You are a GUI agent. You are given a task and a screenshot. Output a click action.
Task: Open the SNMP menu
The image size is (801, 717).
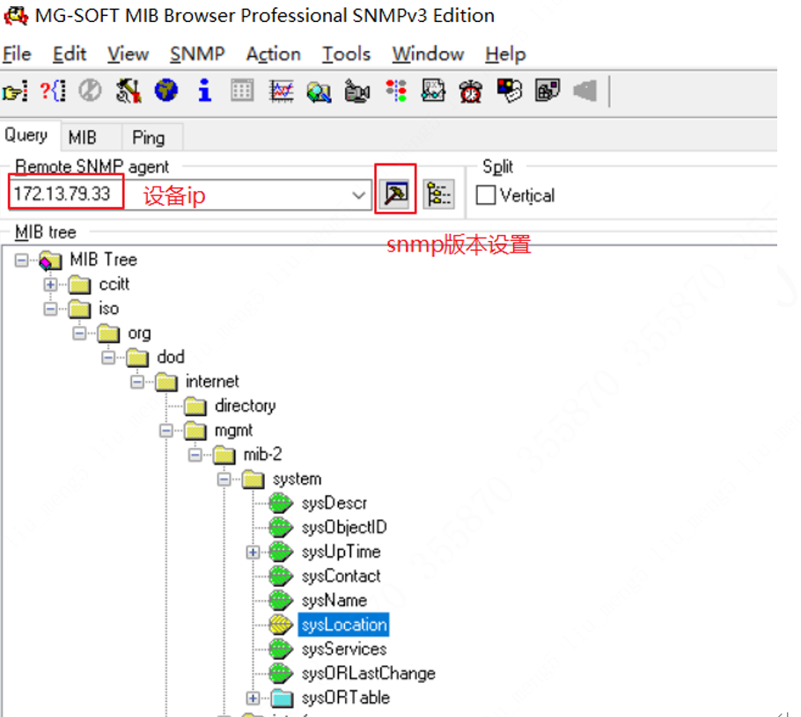coord(197,55)
